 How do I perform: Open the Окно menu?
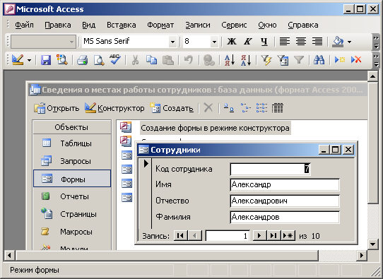click(x=267, y=25)
